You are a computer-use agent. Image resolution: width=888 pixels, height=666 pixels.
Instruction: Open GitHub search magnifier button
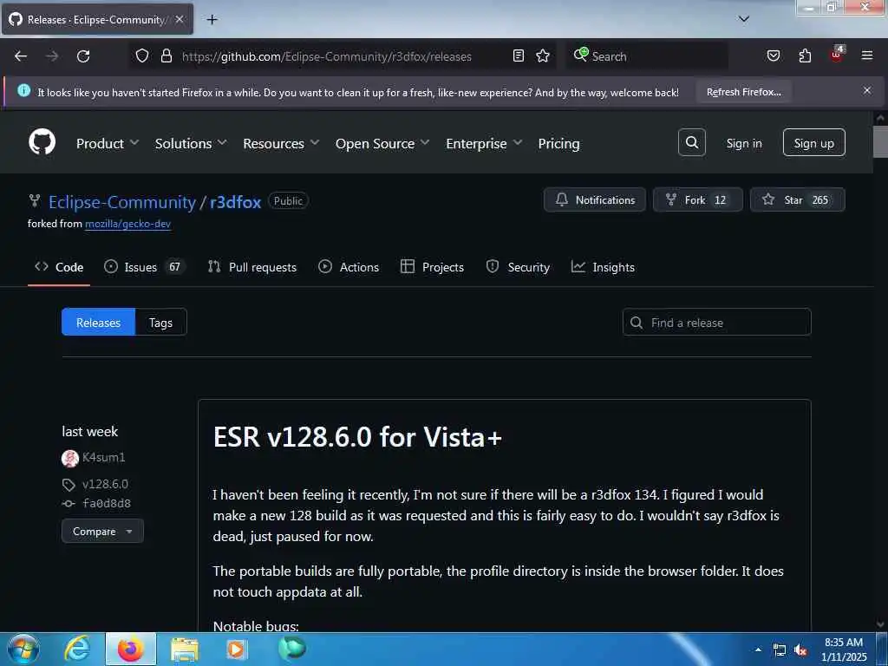(691, 142)
